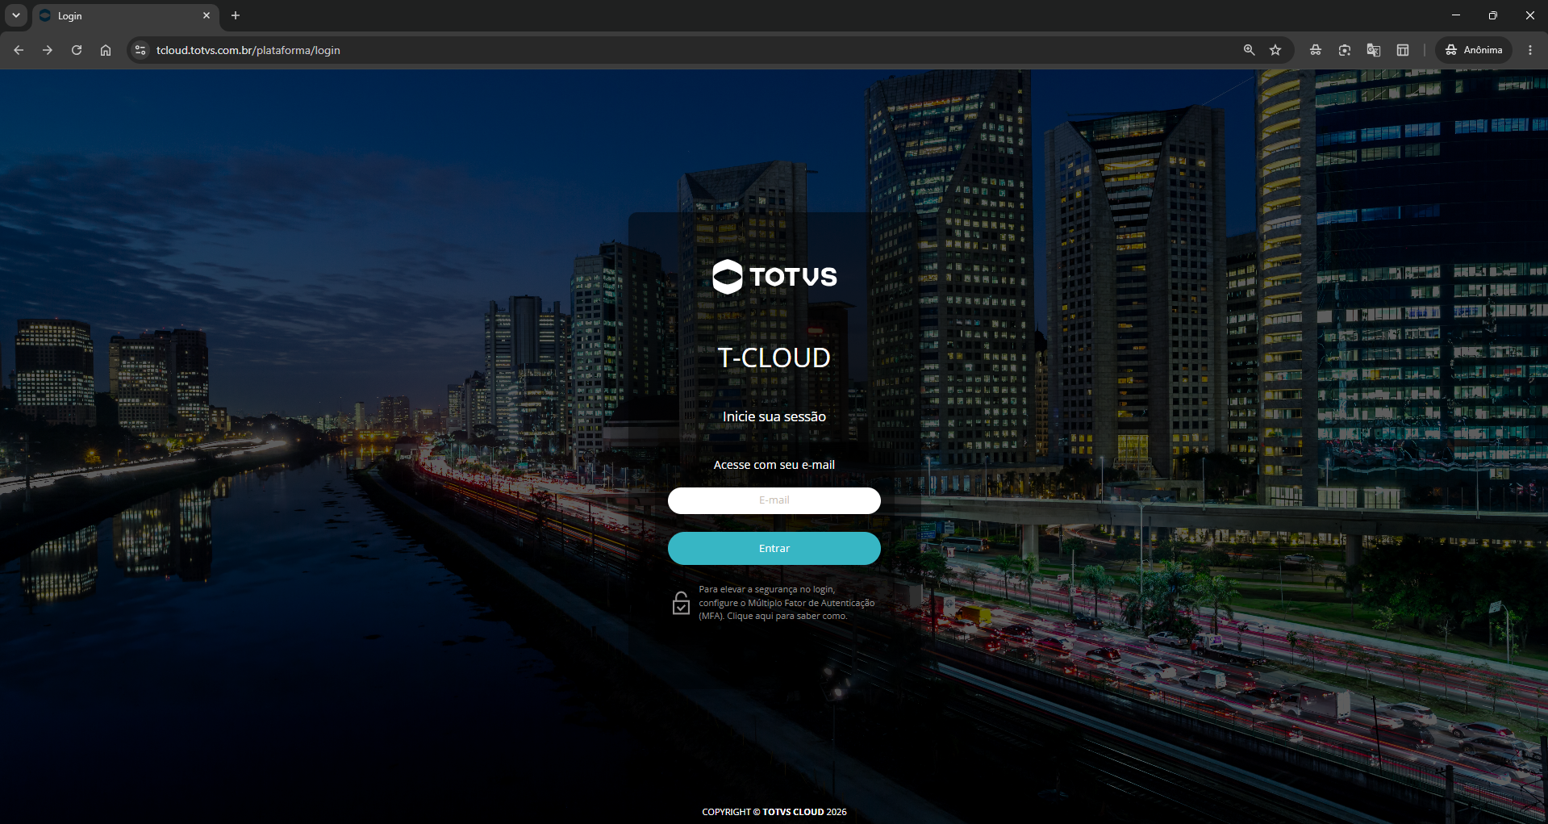1548x824 pixels.
Task: Click the screenshot capture extension icon
Action: (1345, 50)
